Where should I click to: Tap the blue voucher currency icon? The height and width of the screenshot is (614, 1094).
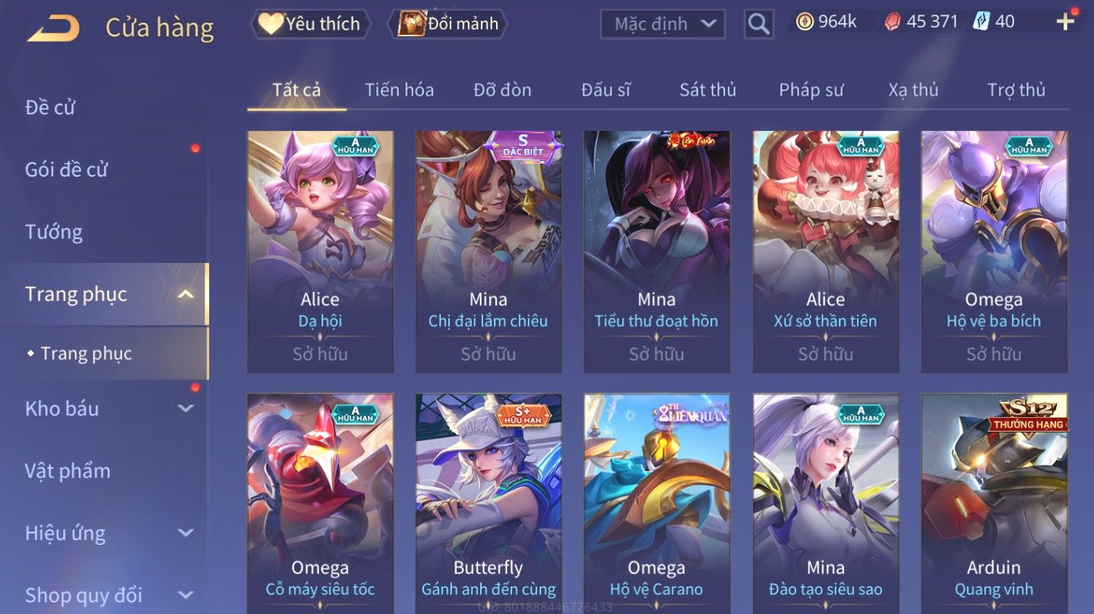[981, 22]
